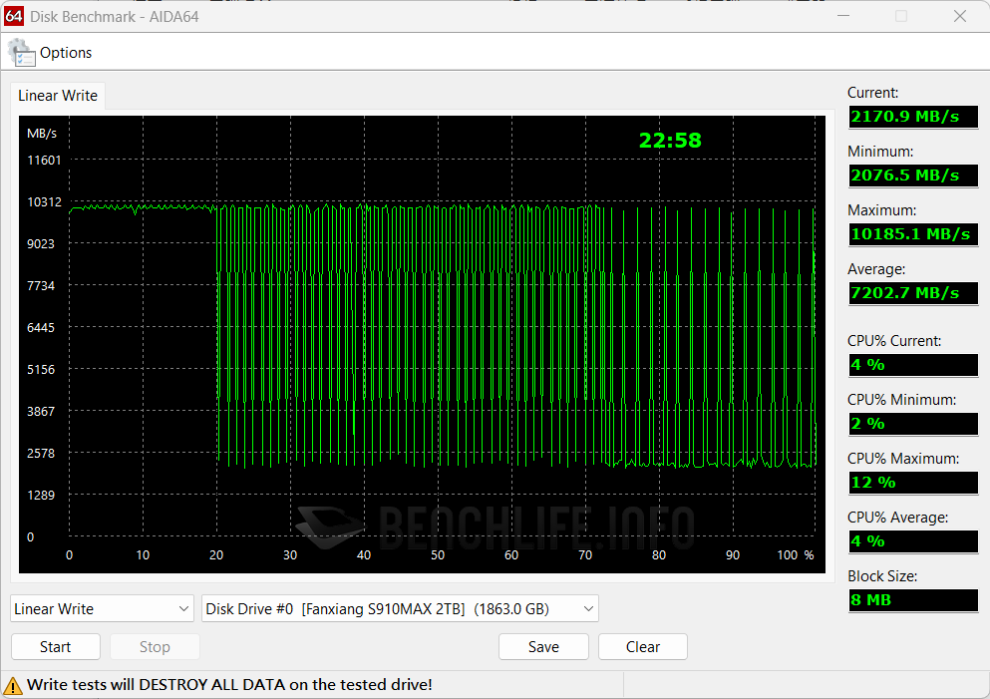This screenshot has height=699, width=990.
Task: Click the Current: label
Action: (x=872, y=93)
